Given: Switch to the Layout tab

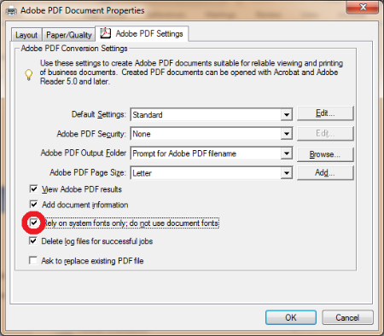Looking at the screenshot, I should (x=26, y=35).
